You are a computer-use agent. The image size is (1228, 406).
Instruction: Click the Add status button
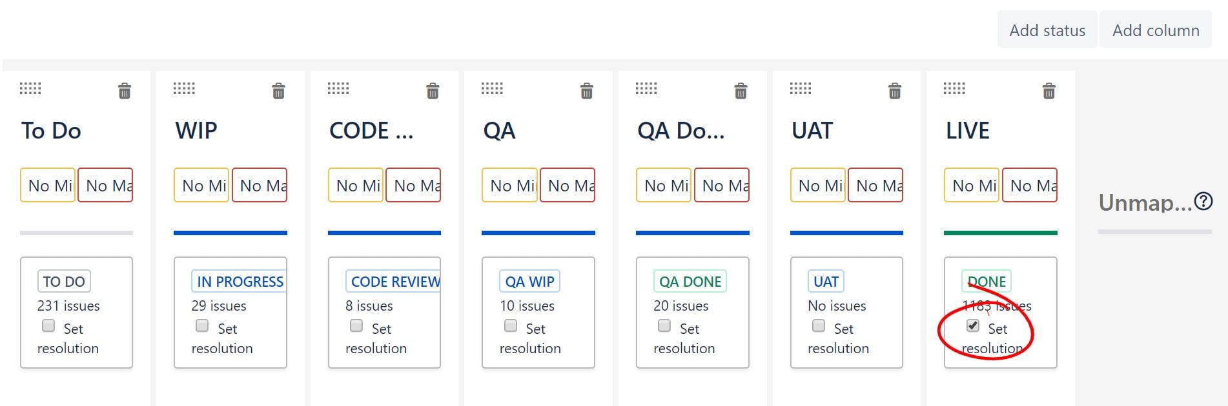(1047, 30)
